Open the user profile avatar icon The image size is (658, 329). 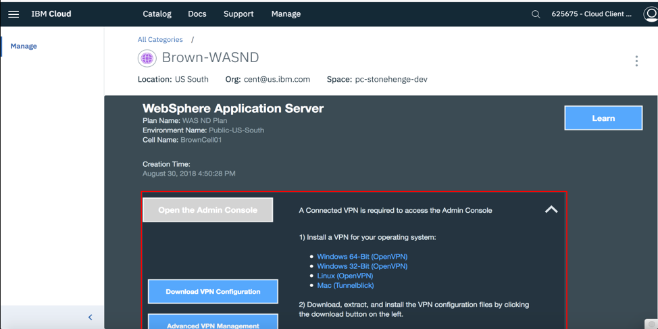(x=651, y=14)
